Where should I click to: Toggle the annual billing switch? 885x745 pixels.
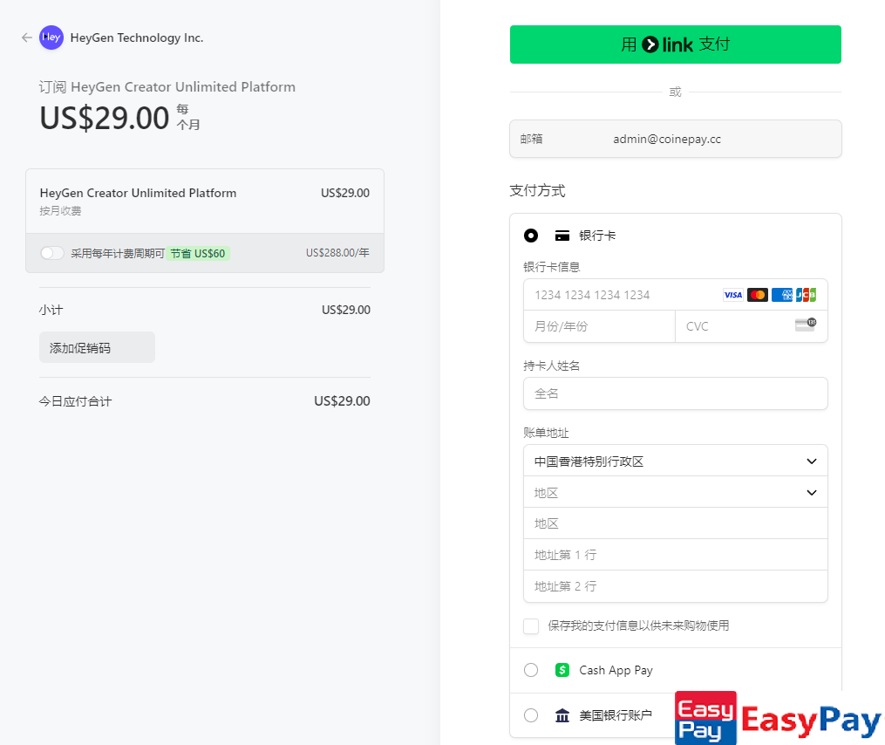[x=52, y=253]
